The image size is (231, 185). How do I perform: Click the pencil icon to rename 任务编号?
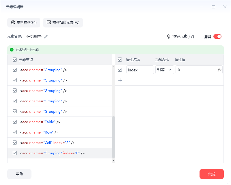click(46, 37)
